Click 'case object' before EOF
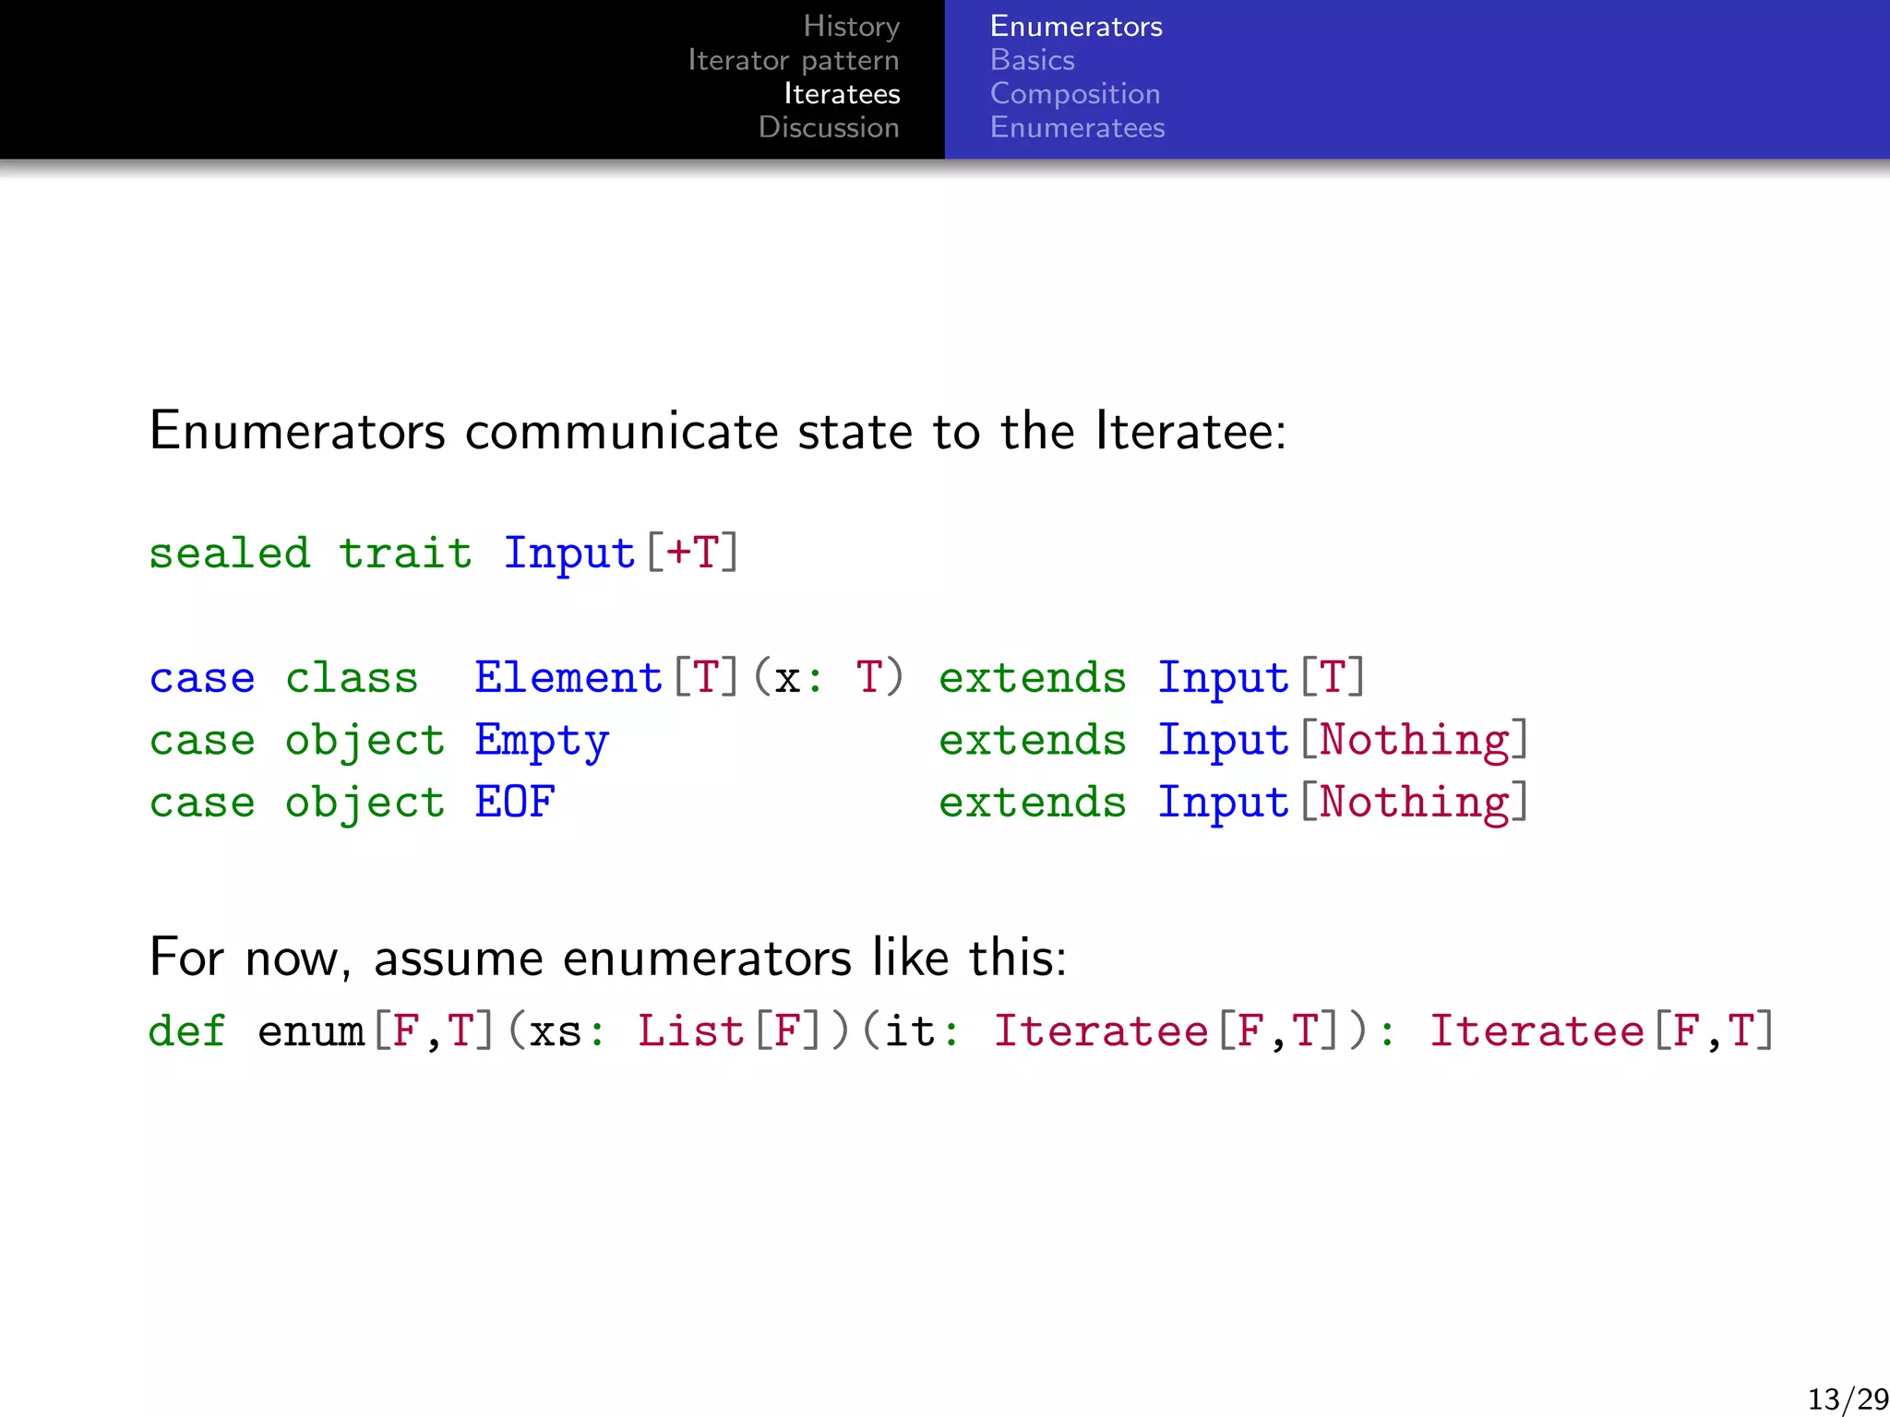 297,804
